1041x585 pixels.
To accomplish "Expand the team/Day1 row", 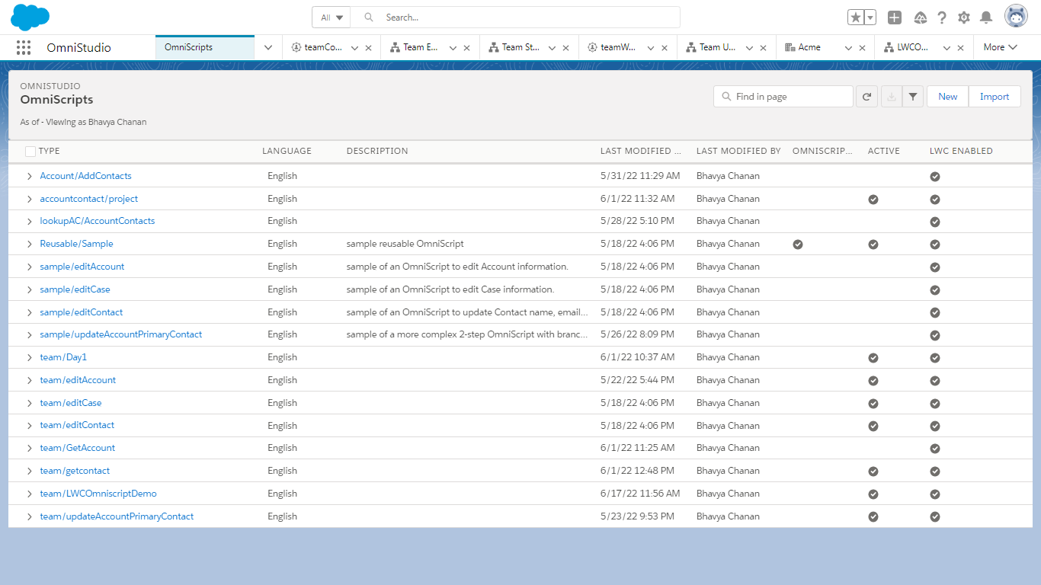I will (x=30, y=357).
